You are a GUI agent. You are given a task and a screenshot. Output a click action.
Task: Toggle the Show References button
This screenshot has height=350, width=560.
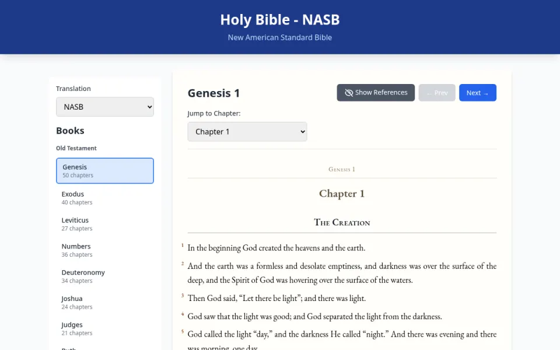click(x=376, y=93)
